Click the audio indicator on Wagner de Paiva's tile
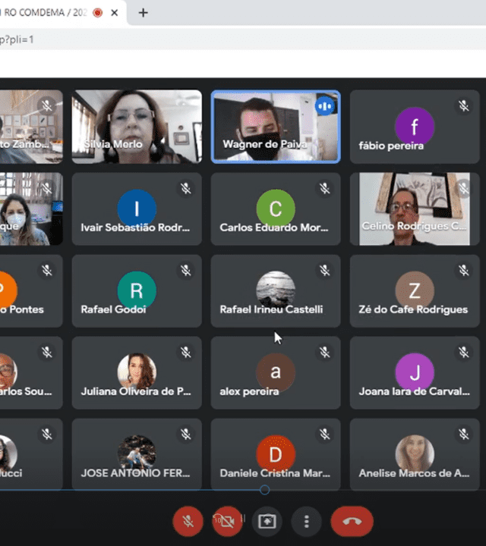486x546 pixels. [325, 106]
